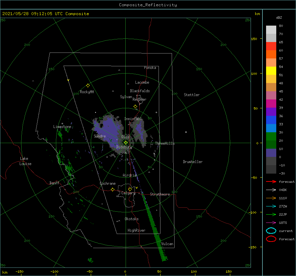Click the Banff label
This screenshot has height=276, width=296.
point(54,183)
